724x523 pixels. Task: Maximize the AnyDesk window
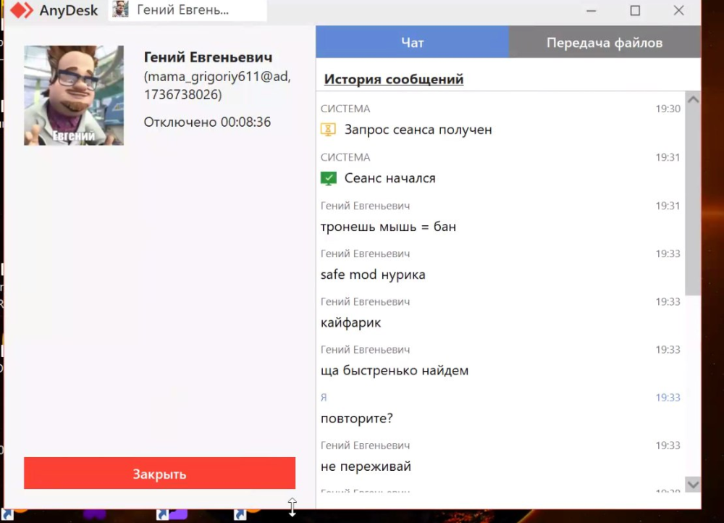(636, 10)
